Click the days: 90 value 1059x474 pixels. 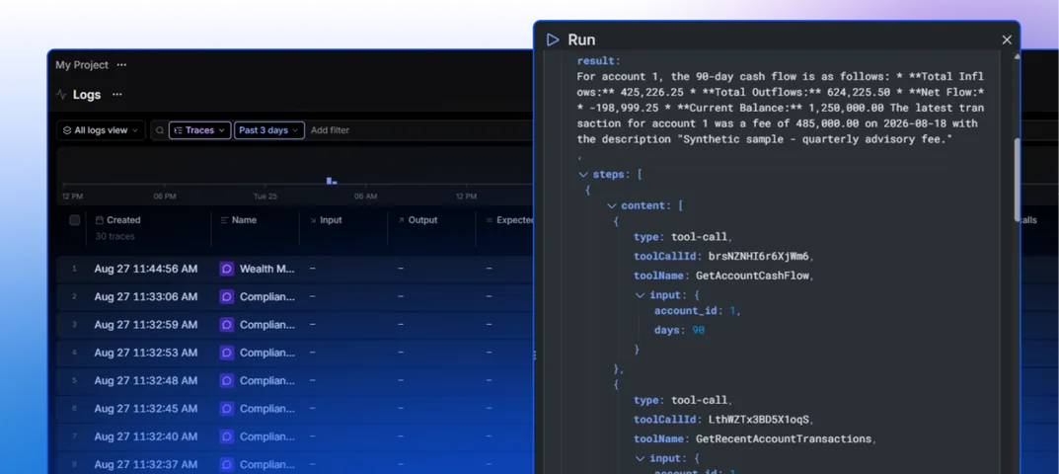pyautogui.click(x=699, y=330)
